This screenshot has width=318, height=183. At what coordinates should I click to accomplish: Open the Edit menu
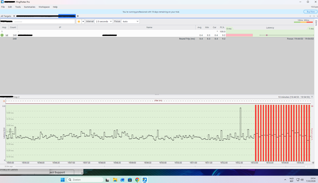pos(10,7)
